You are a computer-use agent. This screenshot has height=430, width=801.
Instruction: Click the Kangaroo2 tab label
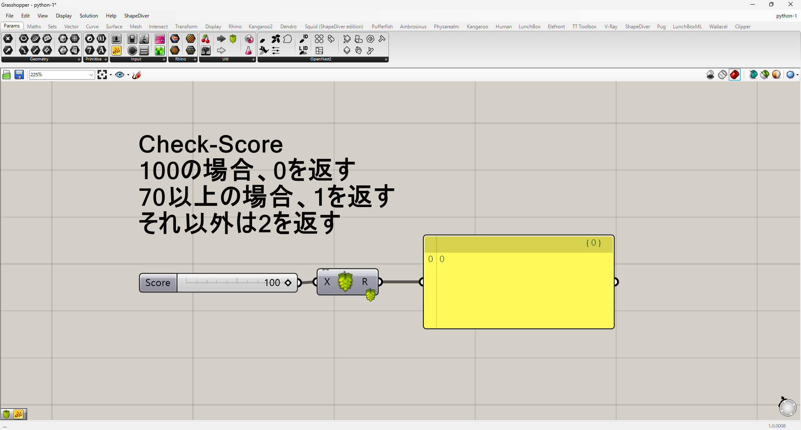(260, 26)
